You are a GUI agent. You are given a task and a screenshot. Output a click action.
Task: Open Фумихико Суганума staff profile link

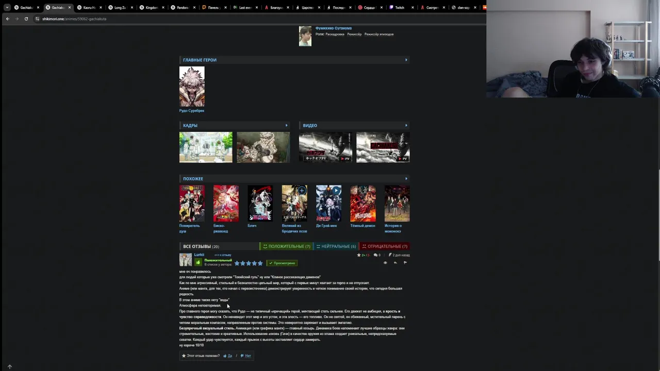[x=334, y=28]
